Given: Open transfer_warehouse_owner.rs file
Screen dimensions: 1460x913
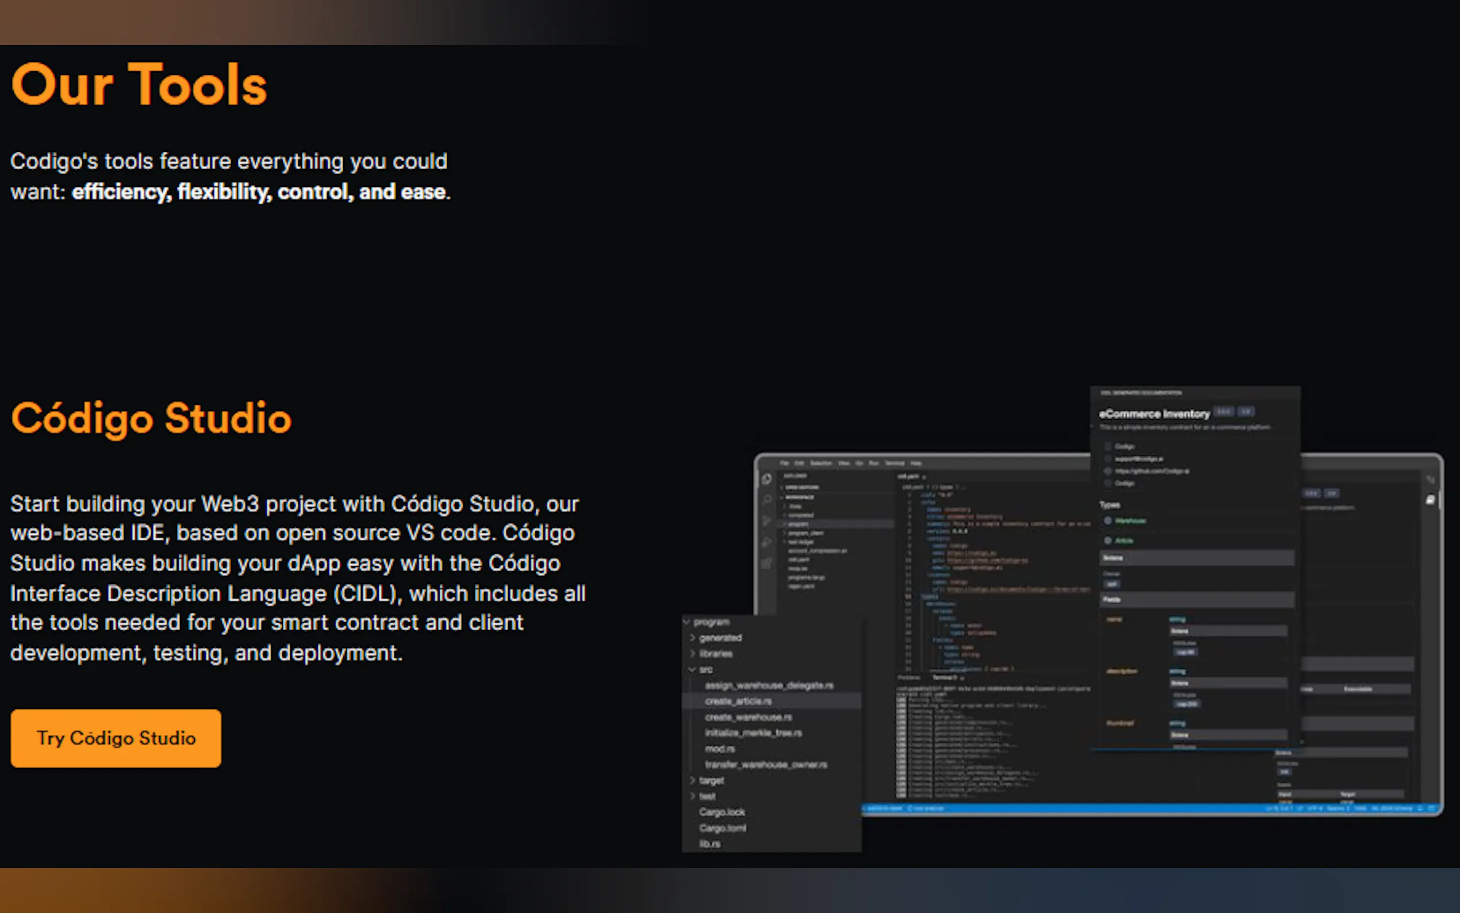Looking at the screenshot, I should pyautogui.click(x=766, y=765).
